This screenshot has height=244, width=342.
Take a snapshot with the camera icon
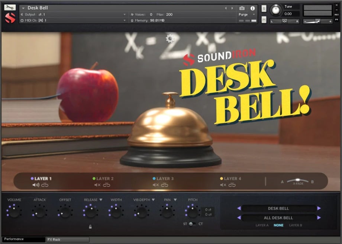242,8
